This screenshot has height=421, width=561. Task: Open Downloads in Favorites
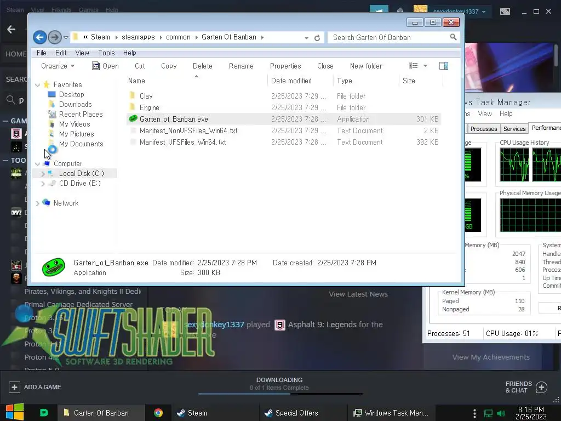coord(75,104)
